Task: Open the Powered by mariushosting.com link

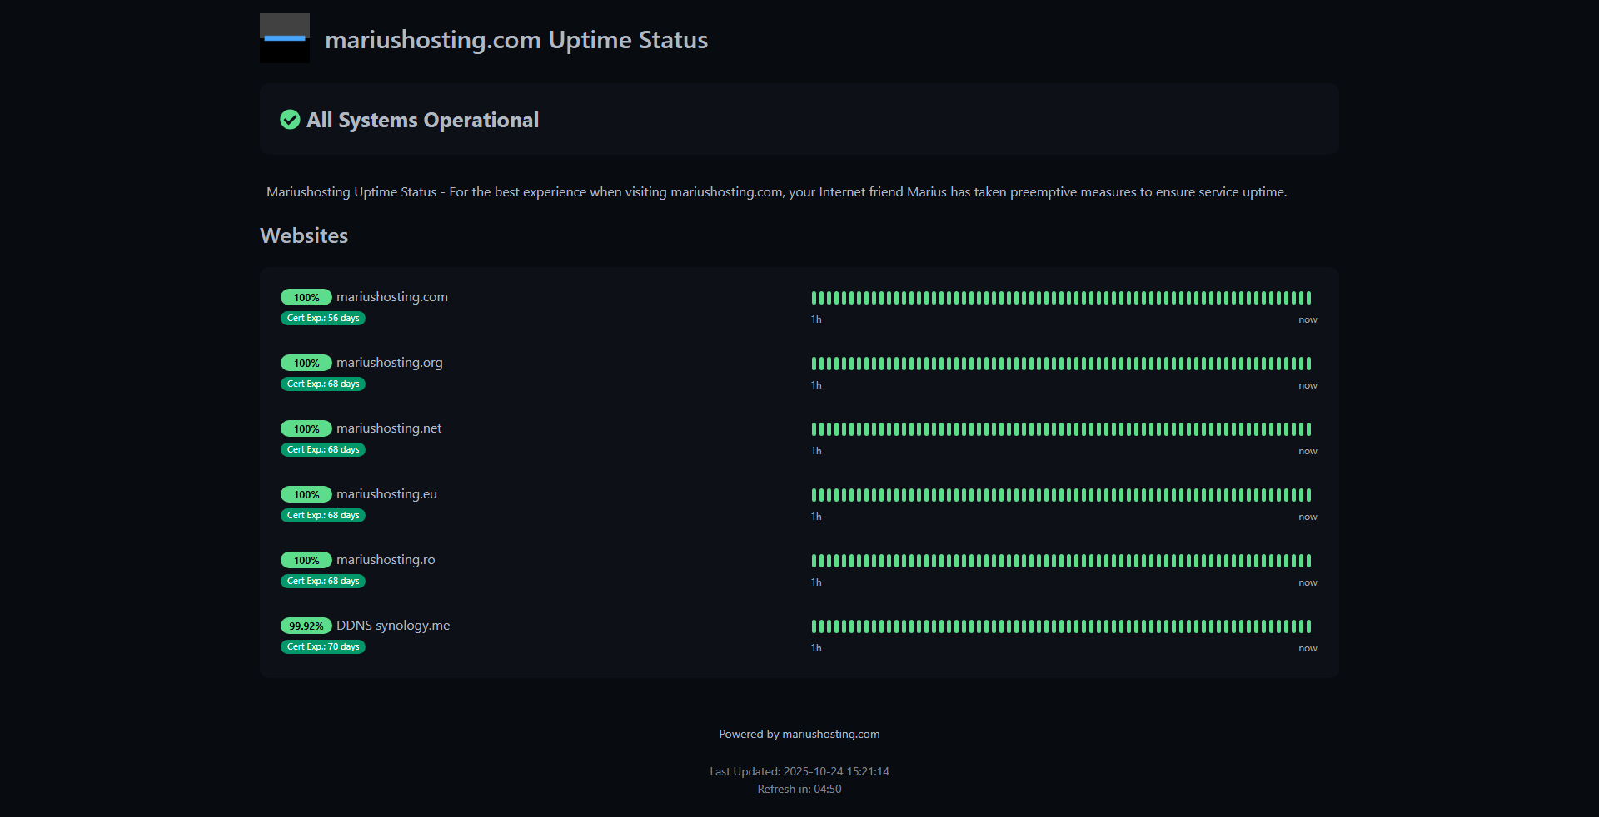Action: pyautogui.click(x=799, y=734)
